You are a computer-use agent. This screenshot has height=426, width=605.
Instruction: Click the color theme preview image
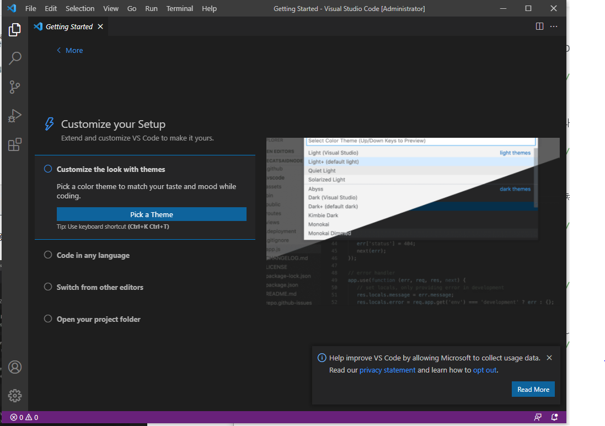413,222
